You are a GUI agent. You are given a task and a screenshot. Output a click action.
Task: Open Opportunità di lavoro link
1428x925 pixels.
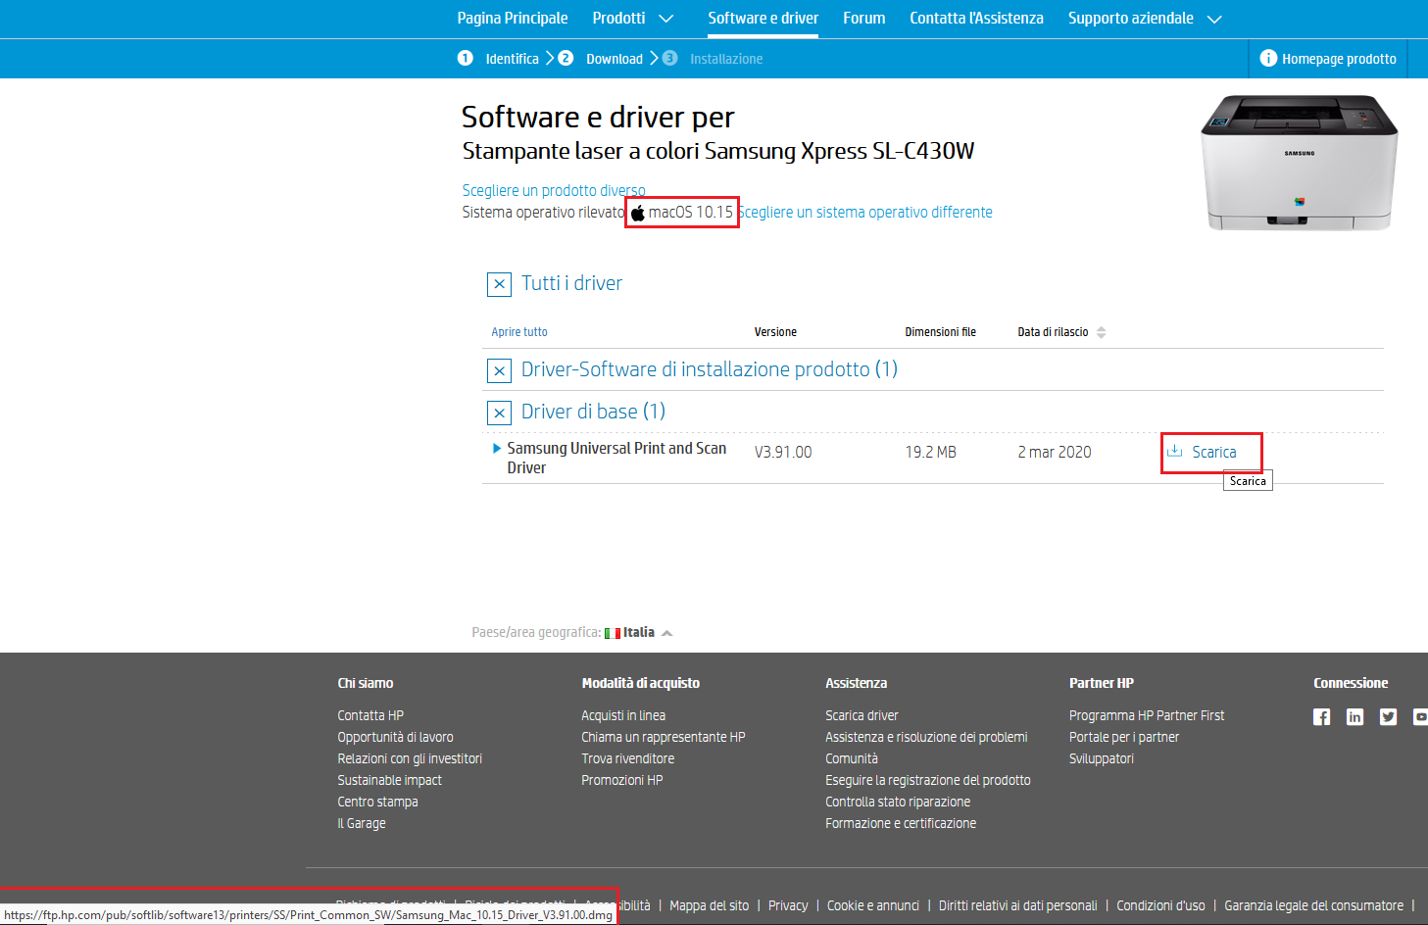[x=396, y=737]
